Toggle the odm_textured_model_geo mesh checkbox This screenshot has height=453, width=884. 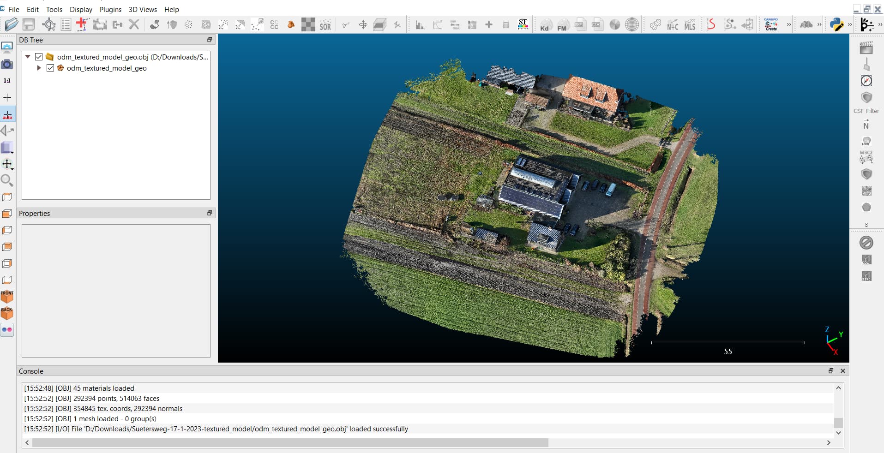point(50,68)
